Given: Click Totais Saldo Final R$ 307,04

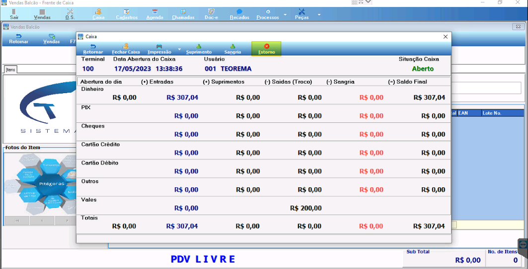Looking at the screenshot, I should click(429, 226).
